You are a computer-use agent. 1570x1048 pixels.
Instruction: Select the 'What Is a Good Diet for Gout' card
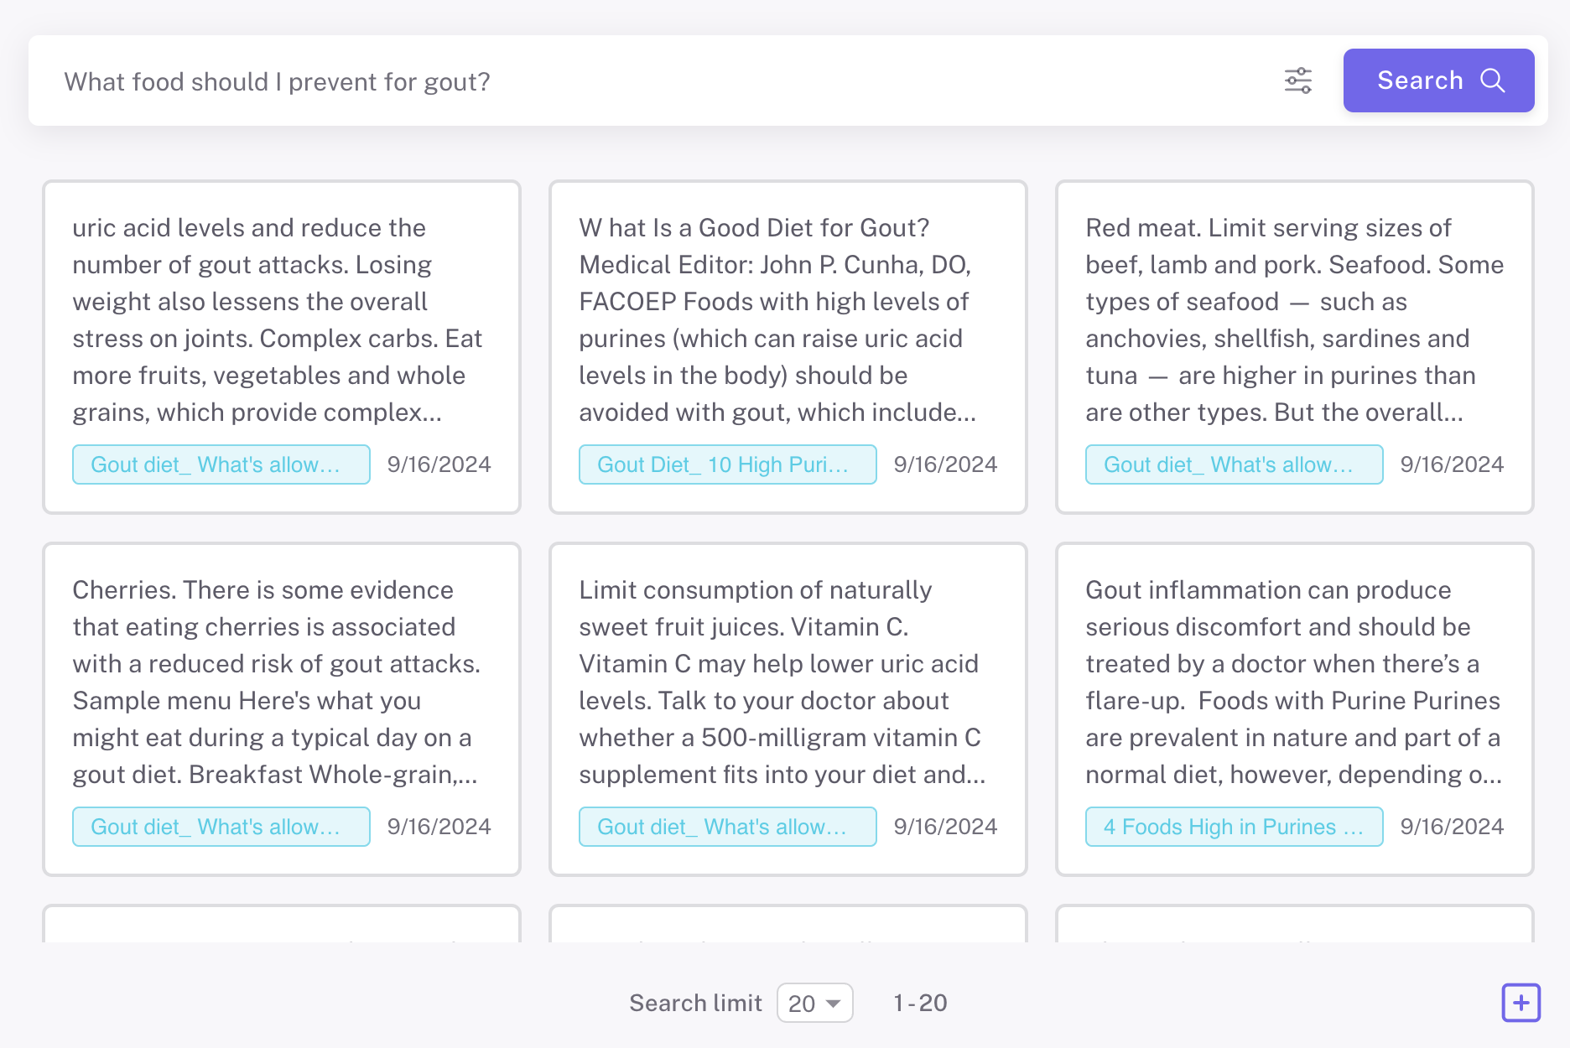click(x=788, y=320)
